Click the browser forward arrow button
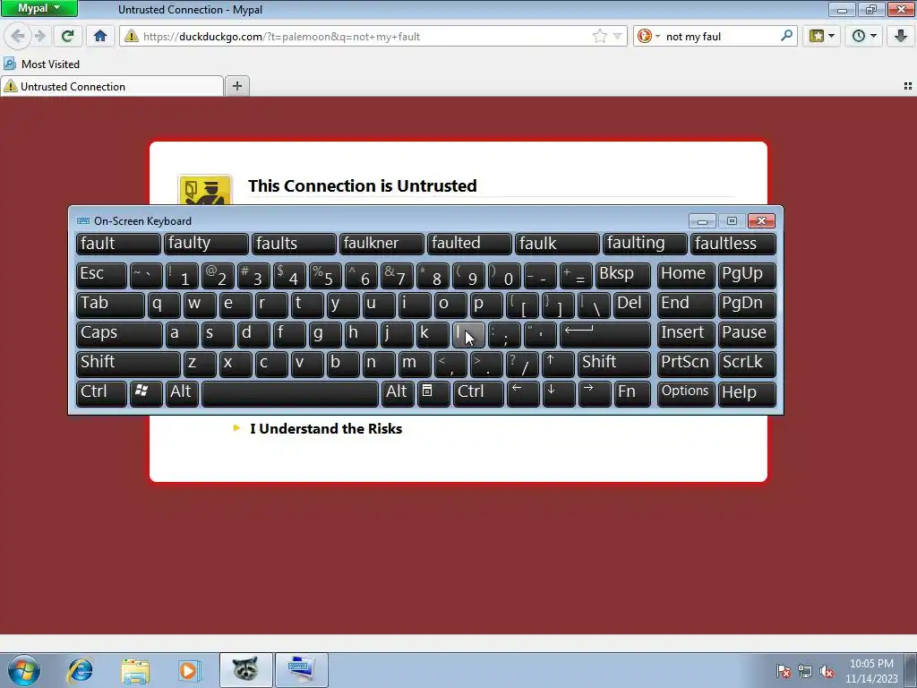The width and height of the screenshot is (917, 688). pos(39,36)
